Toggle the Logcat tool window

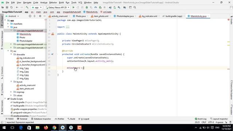[84, 119]
